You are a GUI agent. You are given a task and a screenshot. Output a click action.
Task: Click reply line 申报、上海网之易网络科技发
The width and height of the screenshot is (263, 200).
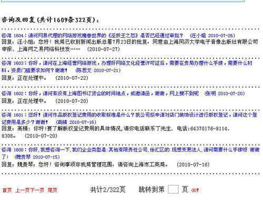[41, 49]
